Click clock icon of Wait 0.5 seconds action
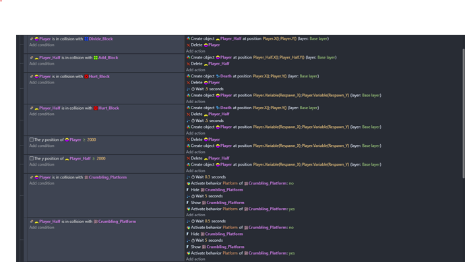The image size is (465, 262). click(x=193, y=222)
